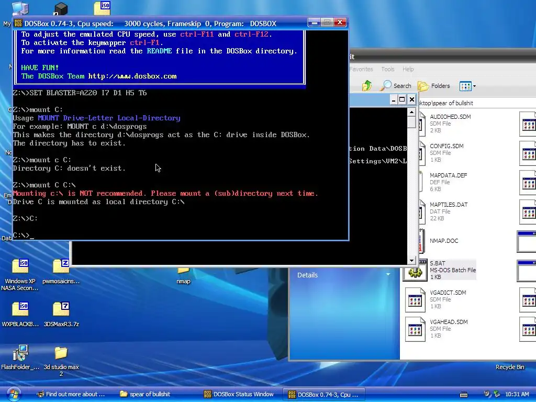The height and width of the screenshot is (402, 536).
Task: Select the S.BAT file name
Action: tap(438, 263)
